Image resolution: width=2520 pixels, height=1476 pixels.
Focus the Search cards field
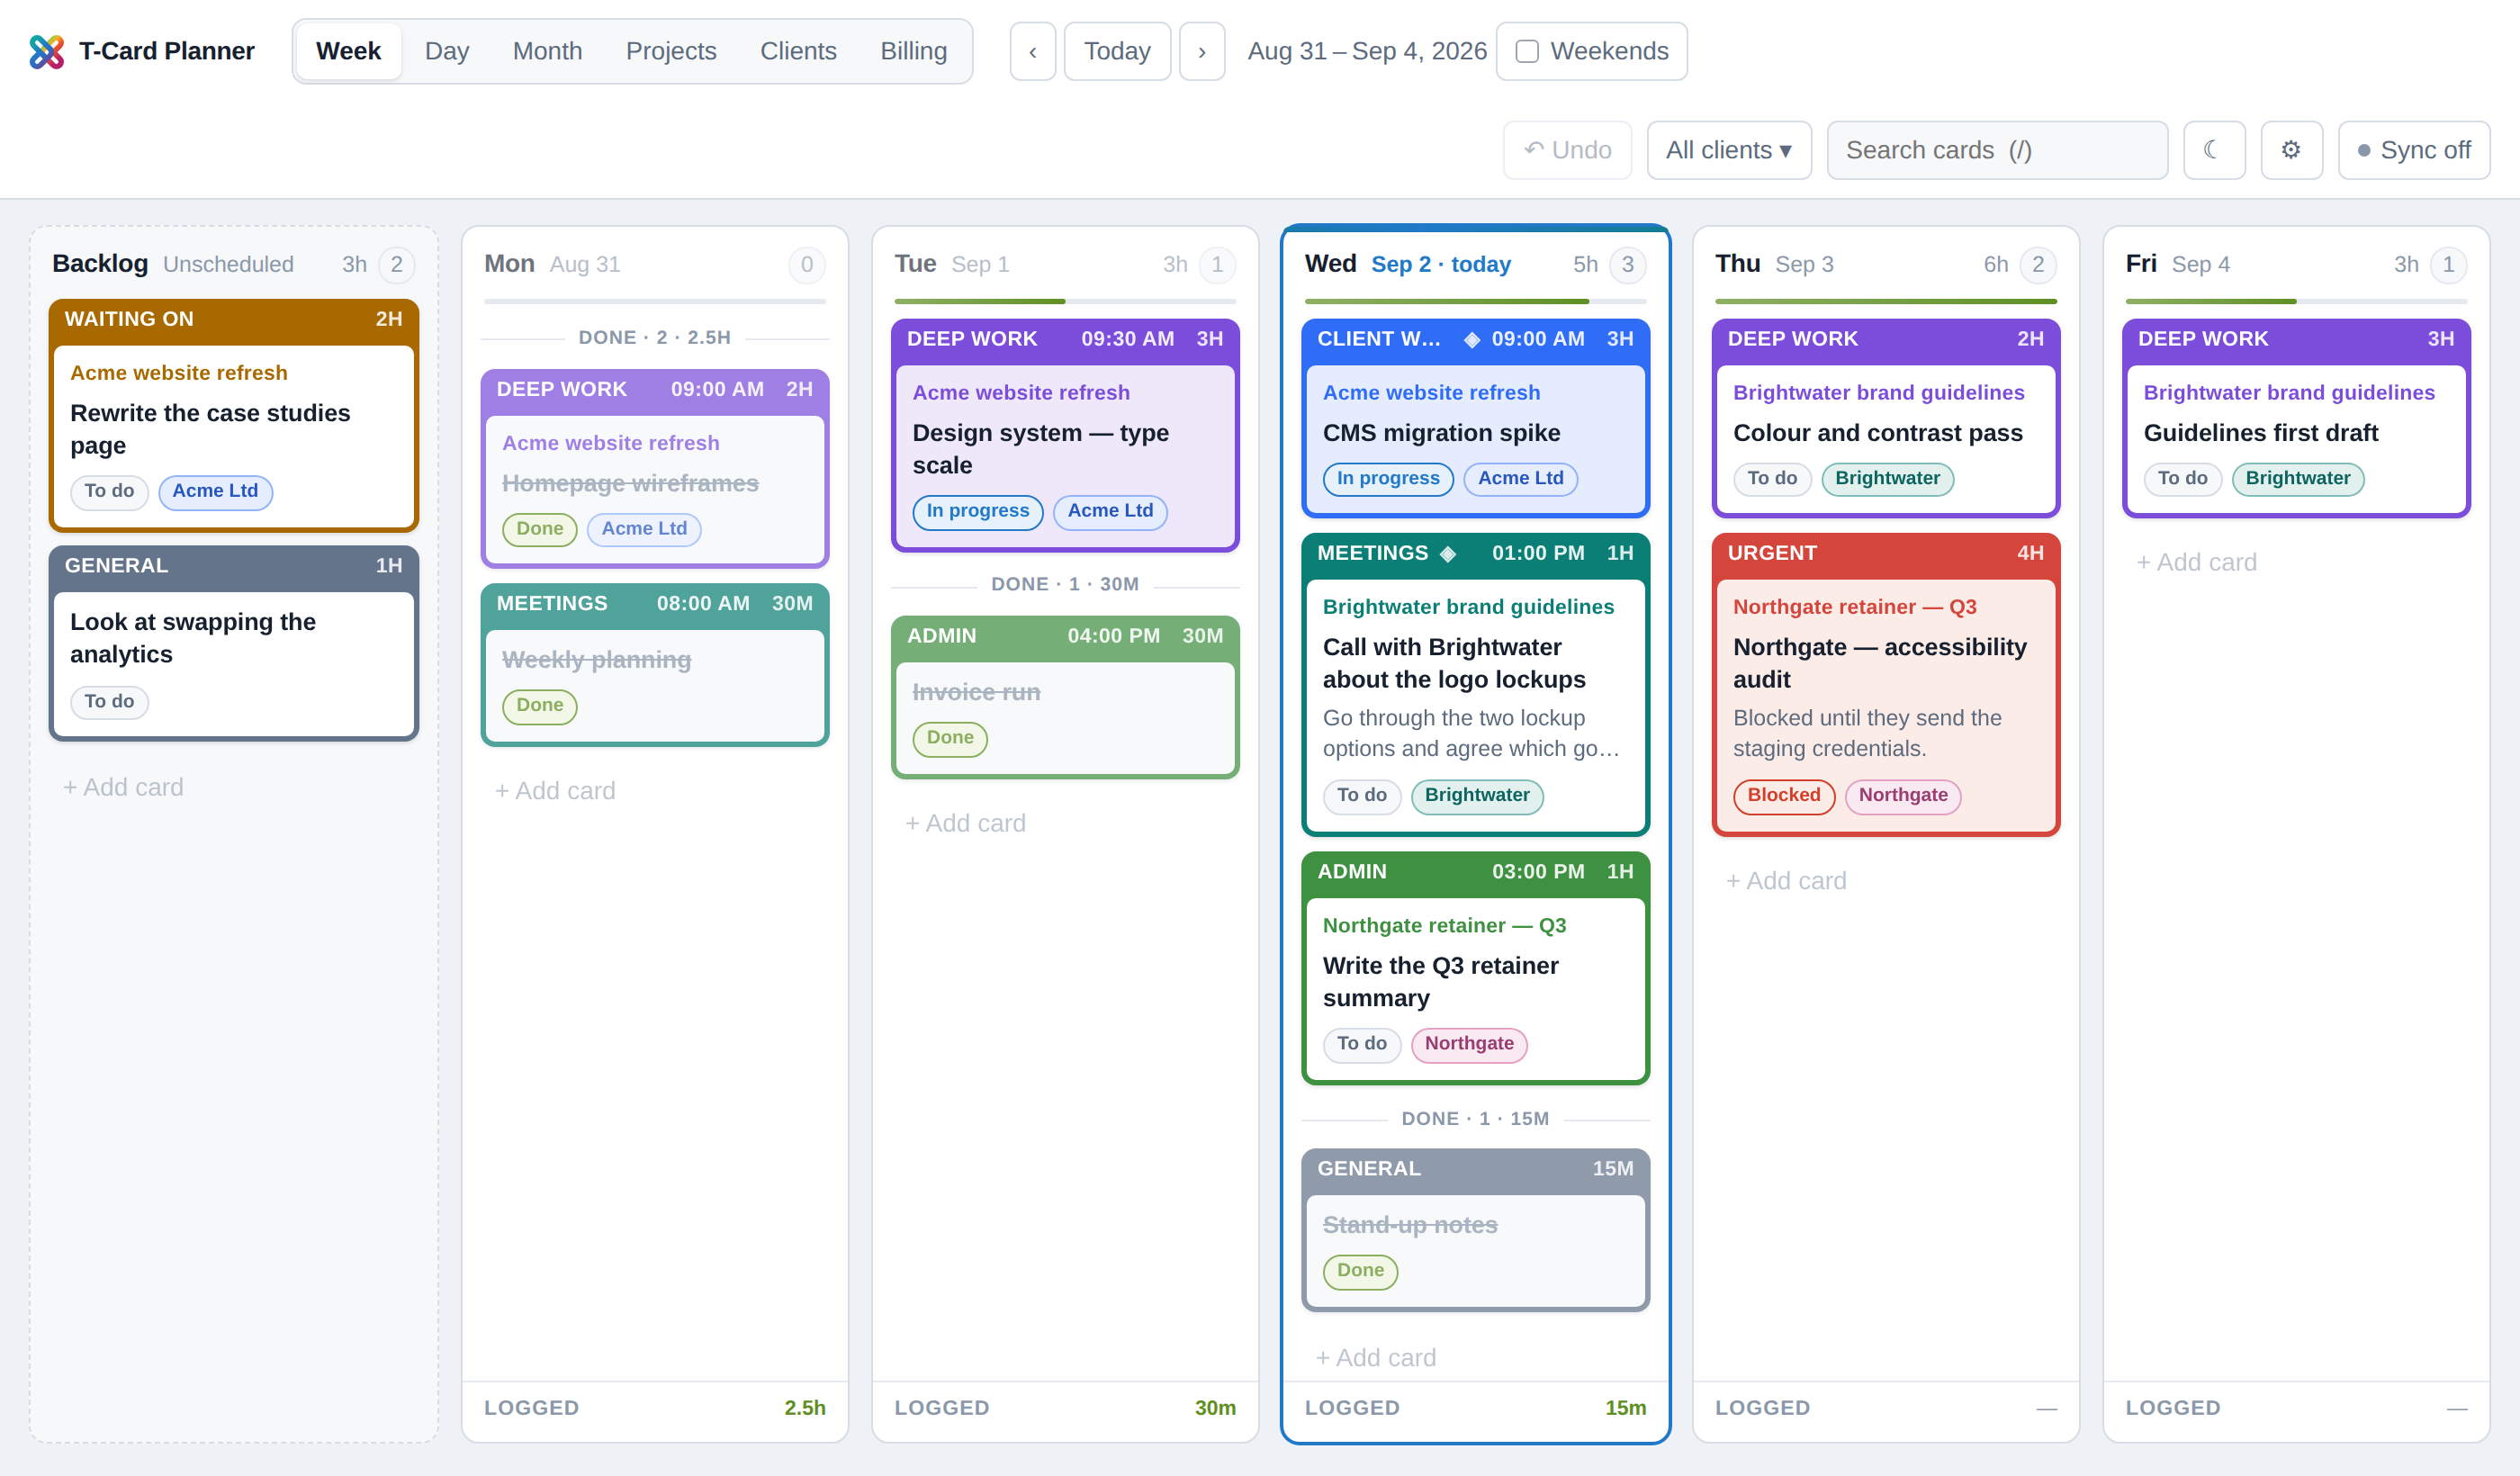(x=1996, y=150)
